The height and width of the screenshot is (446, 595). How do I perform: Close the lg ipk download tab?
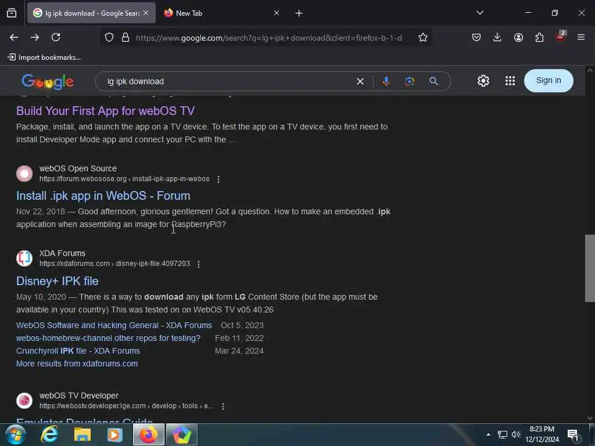point(146,13)
